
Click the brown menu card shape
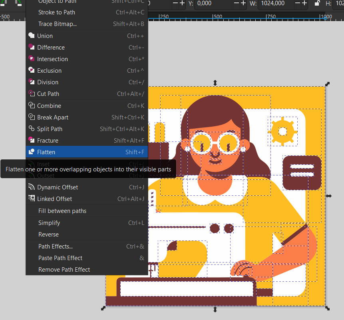point(302,173)
